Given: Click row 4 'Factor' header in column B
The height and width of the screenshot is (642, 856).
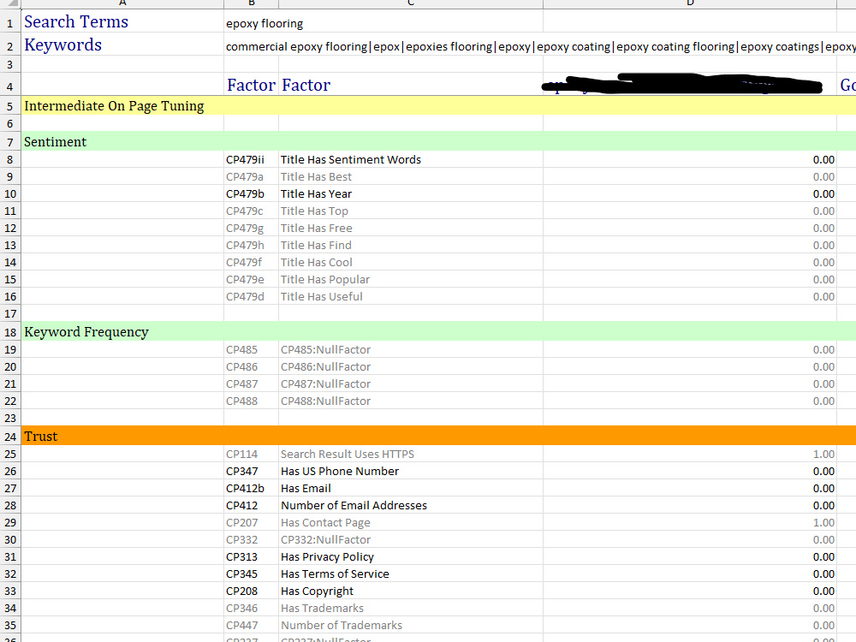Looking at the screenshot, I should tap(251, 85).
